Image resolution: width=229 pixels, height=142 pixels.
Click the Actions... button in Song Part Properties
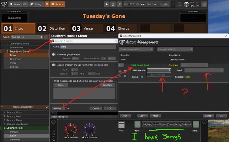58,108
